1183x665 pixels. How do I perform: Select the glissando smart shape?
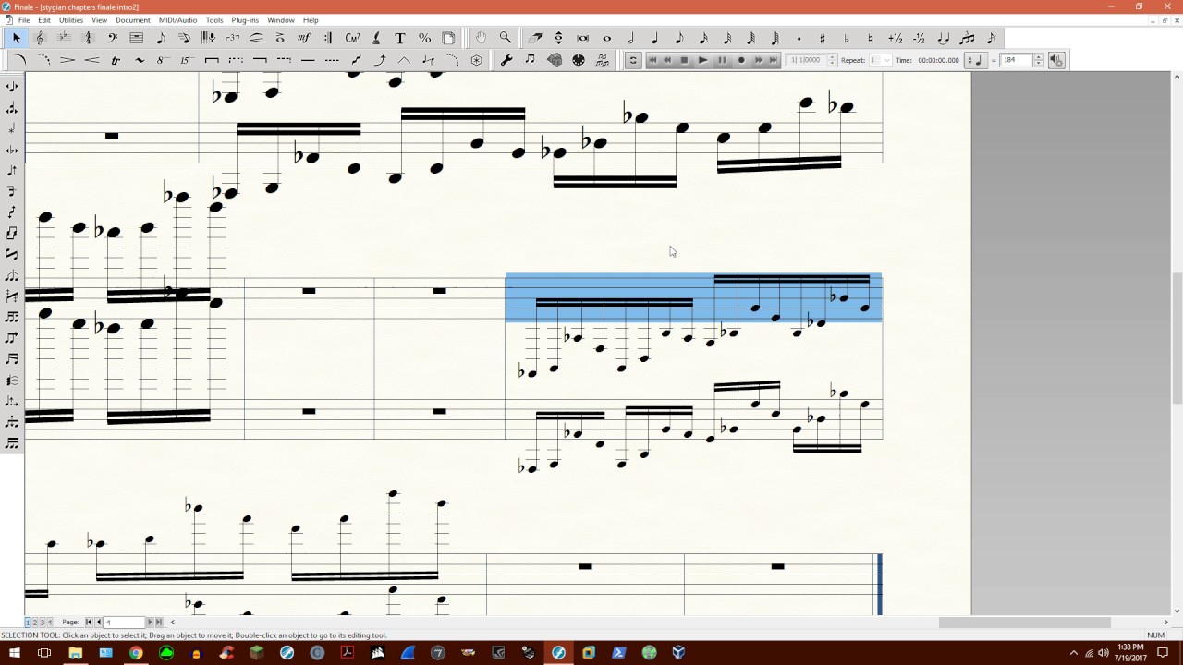click(357, 60)
